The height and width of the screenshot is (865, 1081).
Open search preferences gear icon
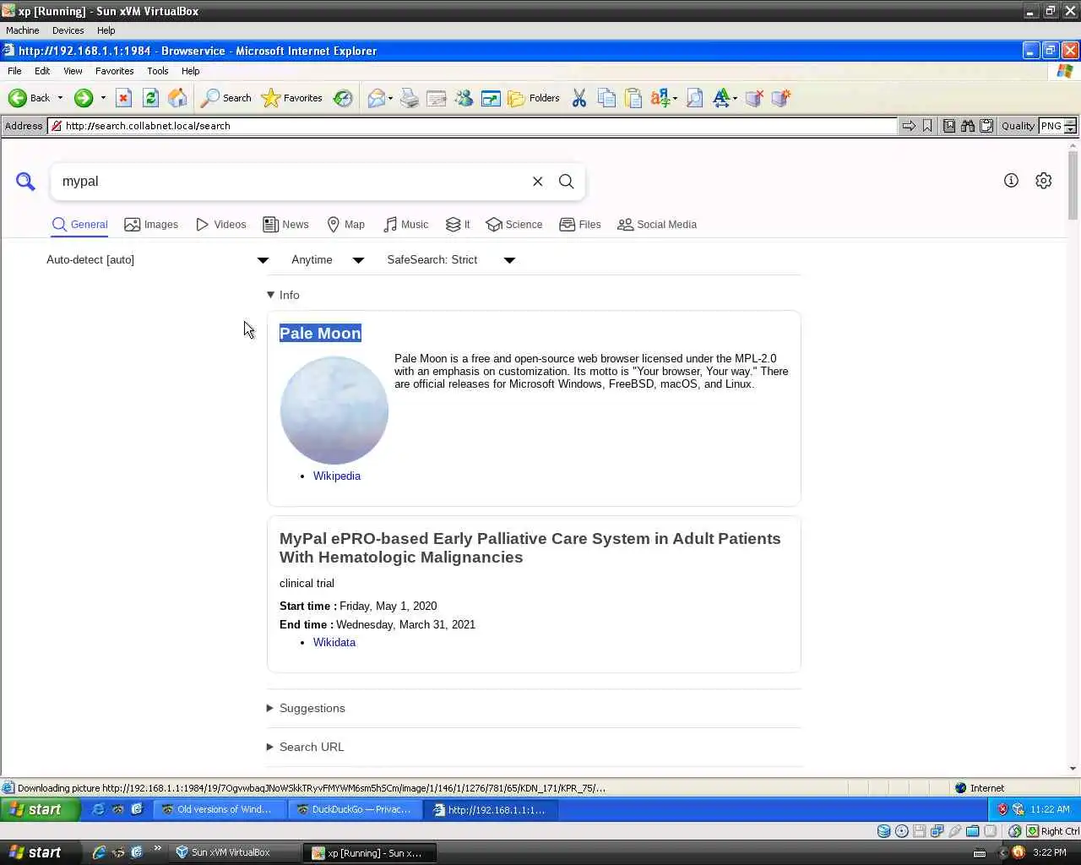pyautogui.click(x=1044, y=181)
